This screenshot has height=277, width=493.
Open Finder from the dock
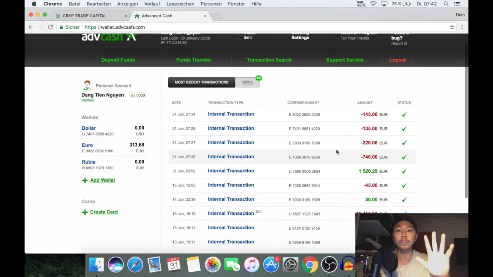96,264
